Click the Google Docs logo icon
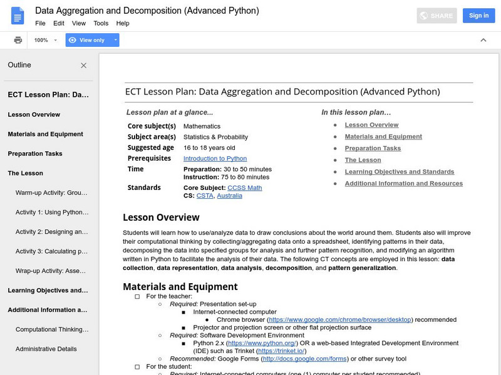 [x=18, y=16]
